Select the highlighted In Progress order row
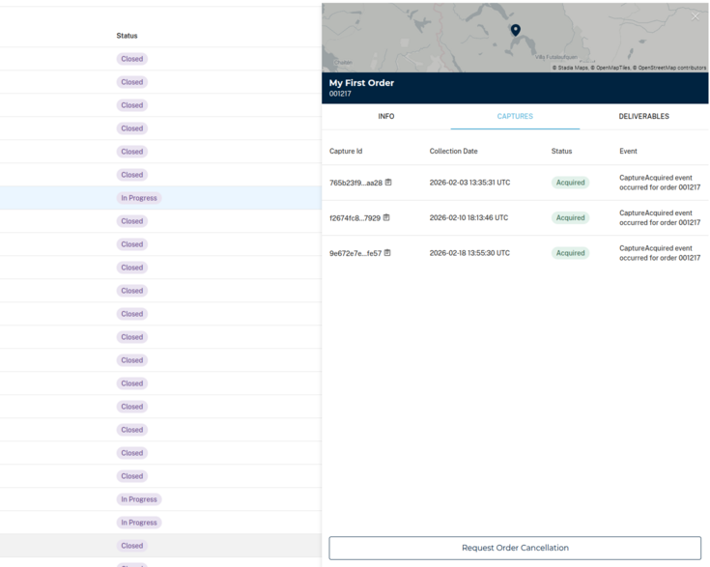The height and width of the screenshot is (567, 710). click(139, 198)
